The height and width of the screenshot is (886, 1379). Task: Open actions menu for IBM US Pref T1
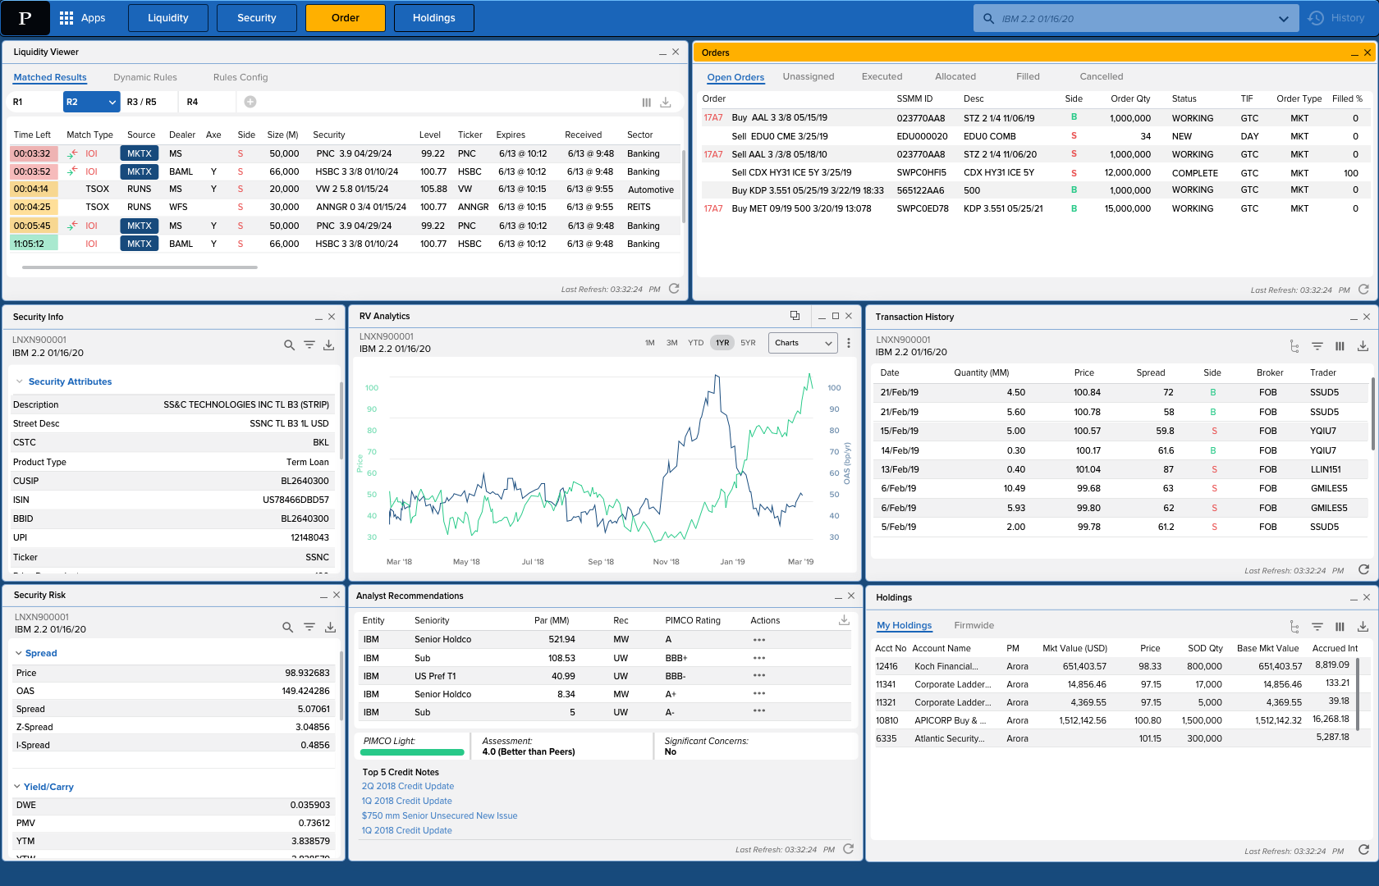(759, 676)
